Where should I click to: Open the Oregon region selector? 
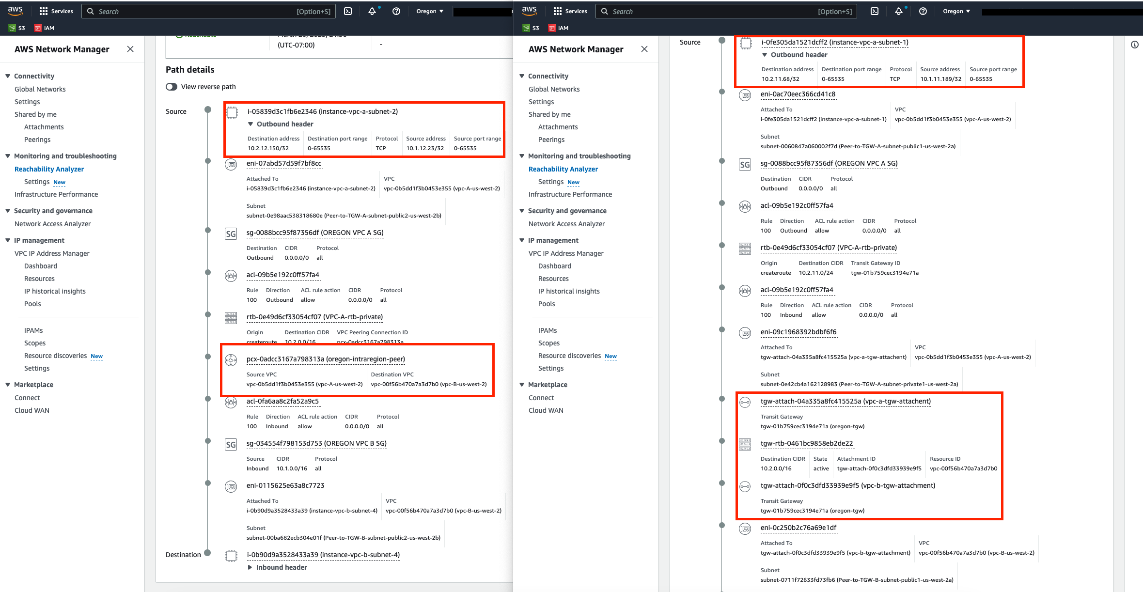pos(429,11)
